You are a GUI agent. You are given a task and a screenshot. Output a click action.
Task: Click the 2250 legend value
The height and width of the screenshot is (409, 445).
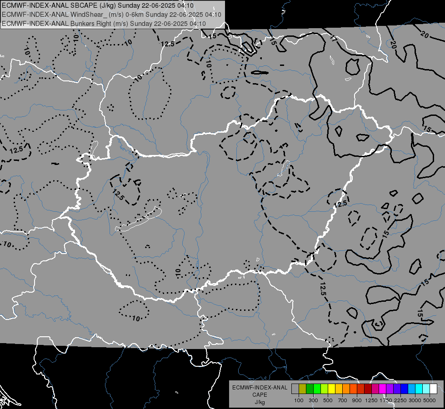tap(401, 400)
